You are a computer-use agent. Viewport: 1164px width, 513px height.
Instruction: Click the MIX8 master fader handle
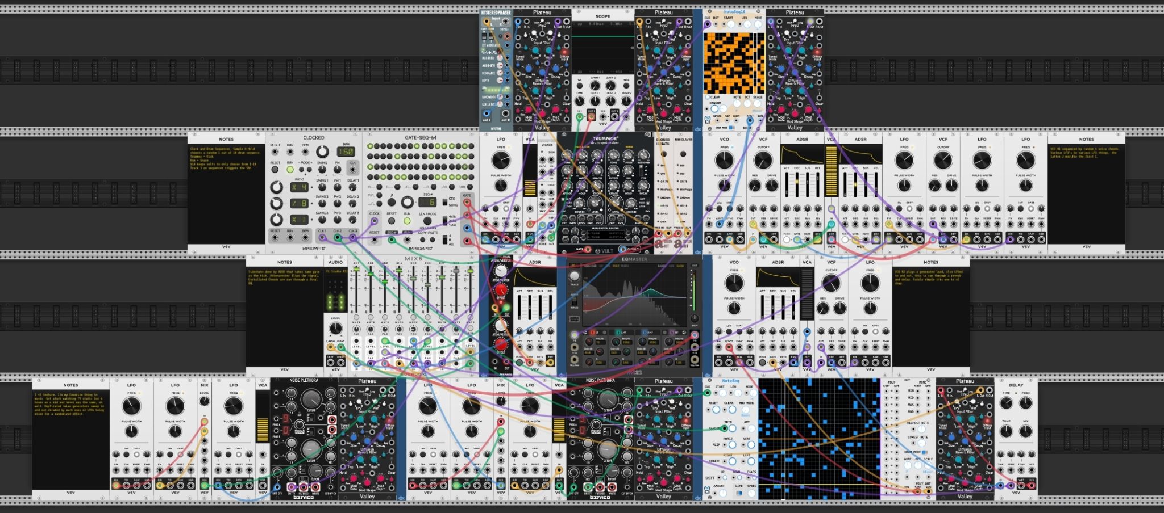[470, 271]
